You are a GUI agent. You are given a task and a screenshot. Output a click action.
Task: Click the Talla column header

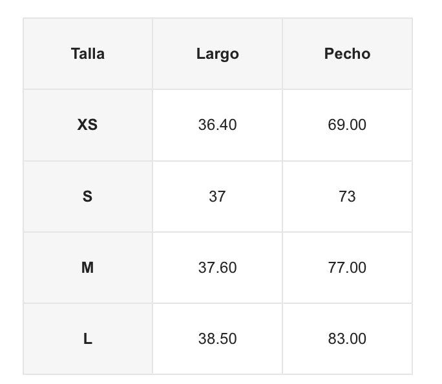click(x=88, y=54)
